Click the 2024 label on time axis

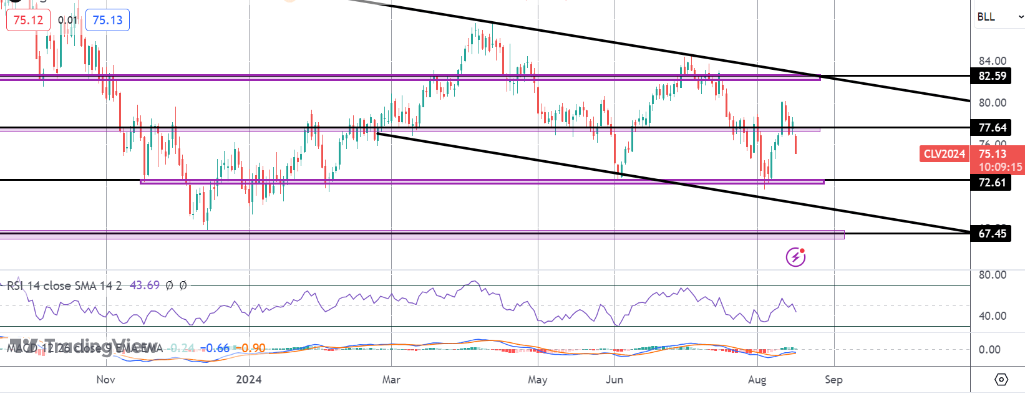point(249,380)
